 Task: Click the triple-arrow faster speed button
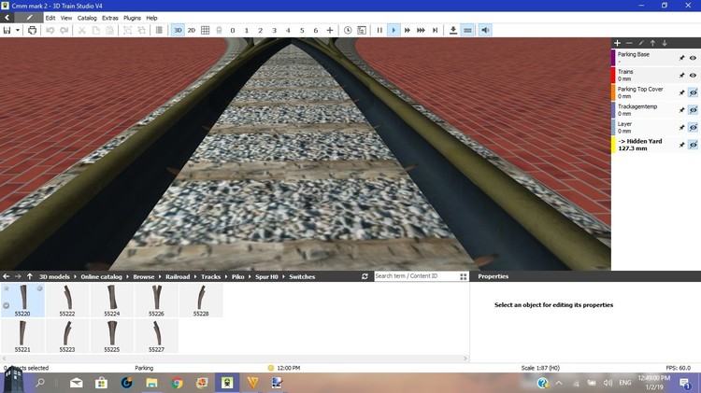click(x=421, y=31)
